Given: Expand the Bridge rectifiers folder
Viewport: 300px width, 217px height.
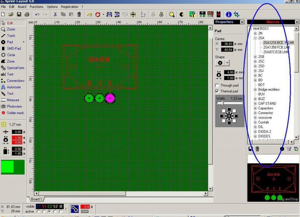Looking at the screenshot, I should coord(255,89).
